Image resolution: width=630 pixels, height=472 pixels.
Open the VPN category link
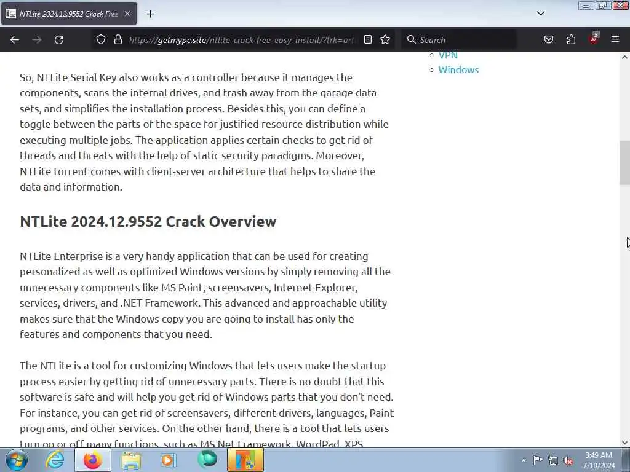[x=448, y=55]
